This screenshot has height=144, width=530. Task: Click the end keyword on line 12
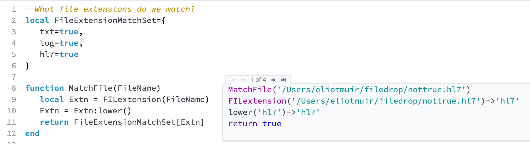pyautogui.click(x=32, y=134)
